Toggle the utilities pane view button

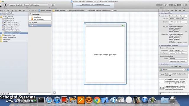179,5
